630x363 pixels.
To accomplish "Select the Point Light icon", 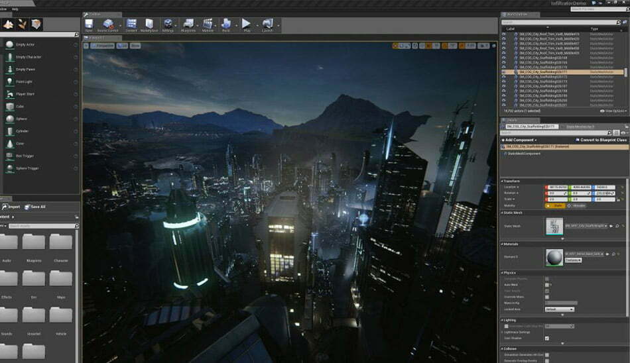I will pos(10,81).
